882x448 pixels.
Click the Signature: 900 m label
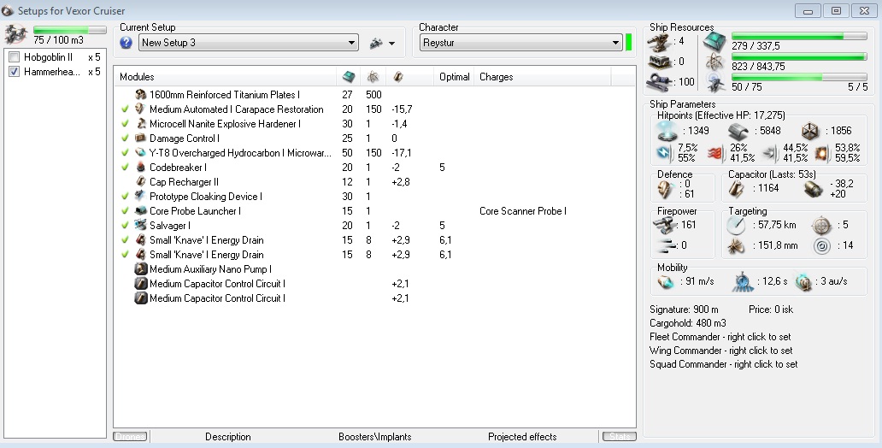click(684, 309)
